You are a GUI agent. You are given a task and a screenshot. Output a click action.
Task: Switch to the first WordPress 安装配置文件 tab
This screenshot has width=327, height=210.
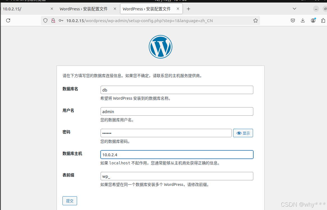point(83,9)
